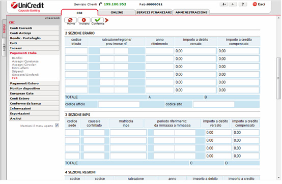This screenshot has height=184, width=282.
Task: Increase font size with A+ button
Action: 223,4
